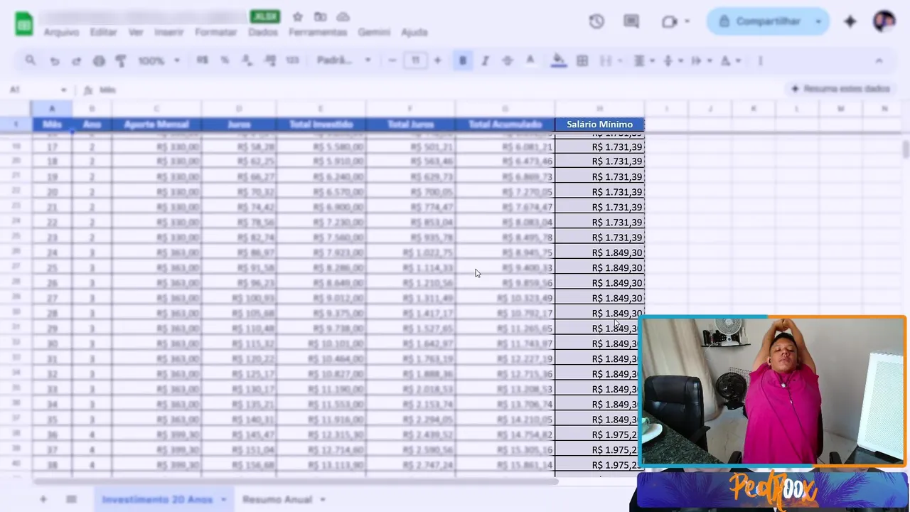This screenshot has width=910, height=512.
Task: Increase the font size
Action: (x=438, y=61)
